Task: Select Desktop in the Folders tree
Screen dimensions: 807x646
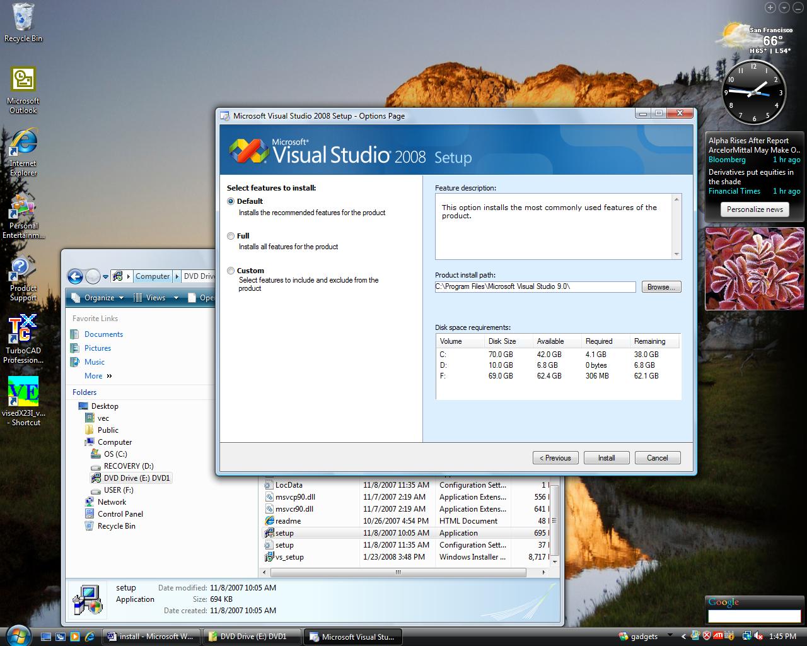Action: [105, 406]
